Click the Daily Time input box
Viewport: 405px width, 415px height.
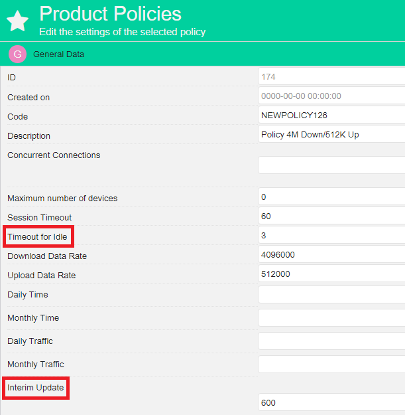click(x=331, y=295)
